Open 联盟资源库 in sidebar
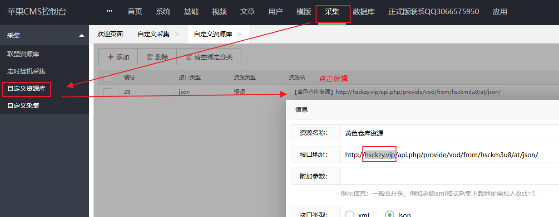Screen dimensions: 559x217 [x=23, y=54]
